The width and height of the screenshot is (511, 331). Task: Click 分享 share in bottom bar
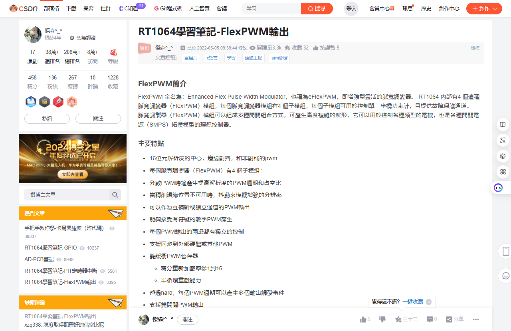click(455, 319)
